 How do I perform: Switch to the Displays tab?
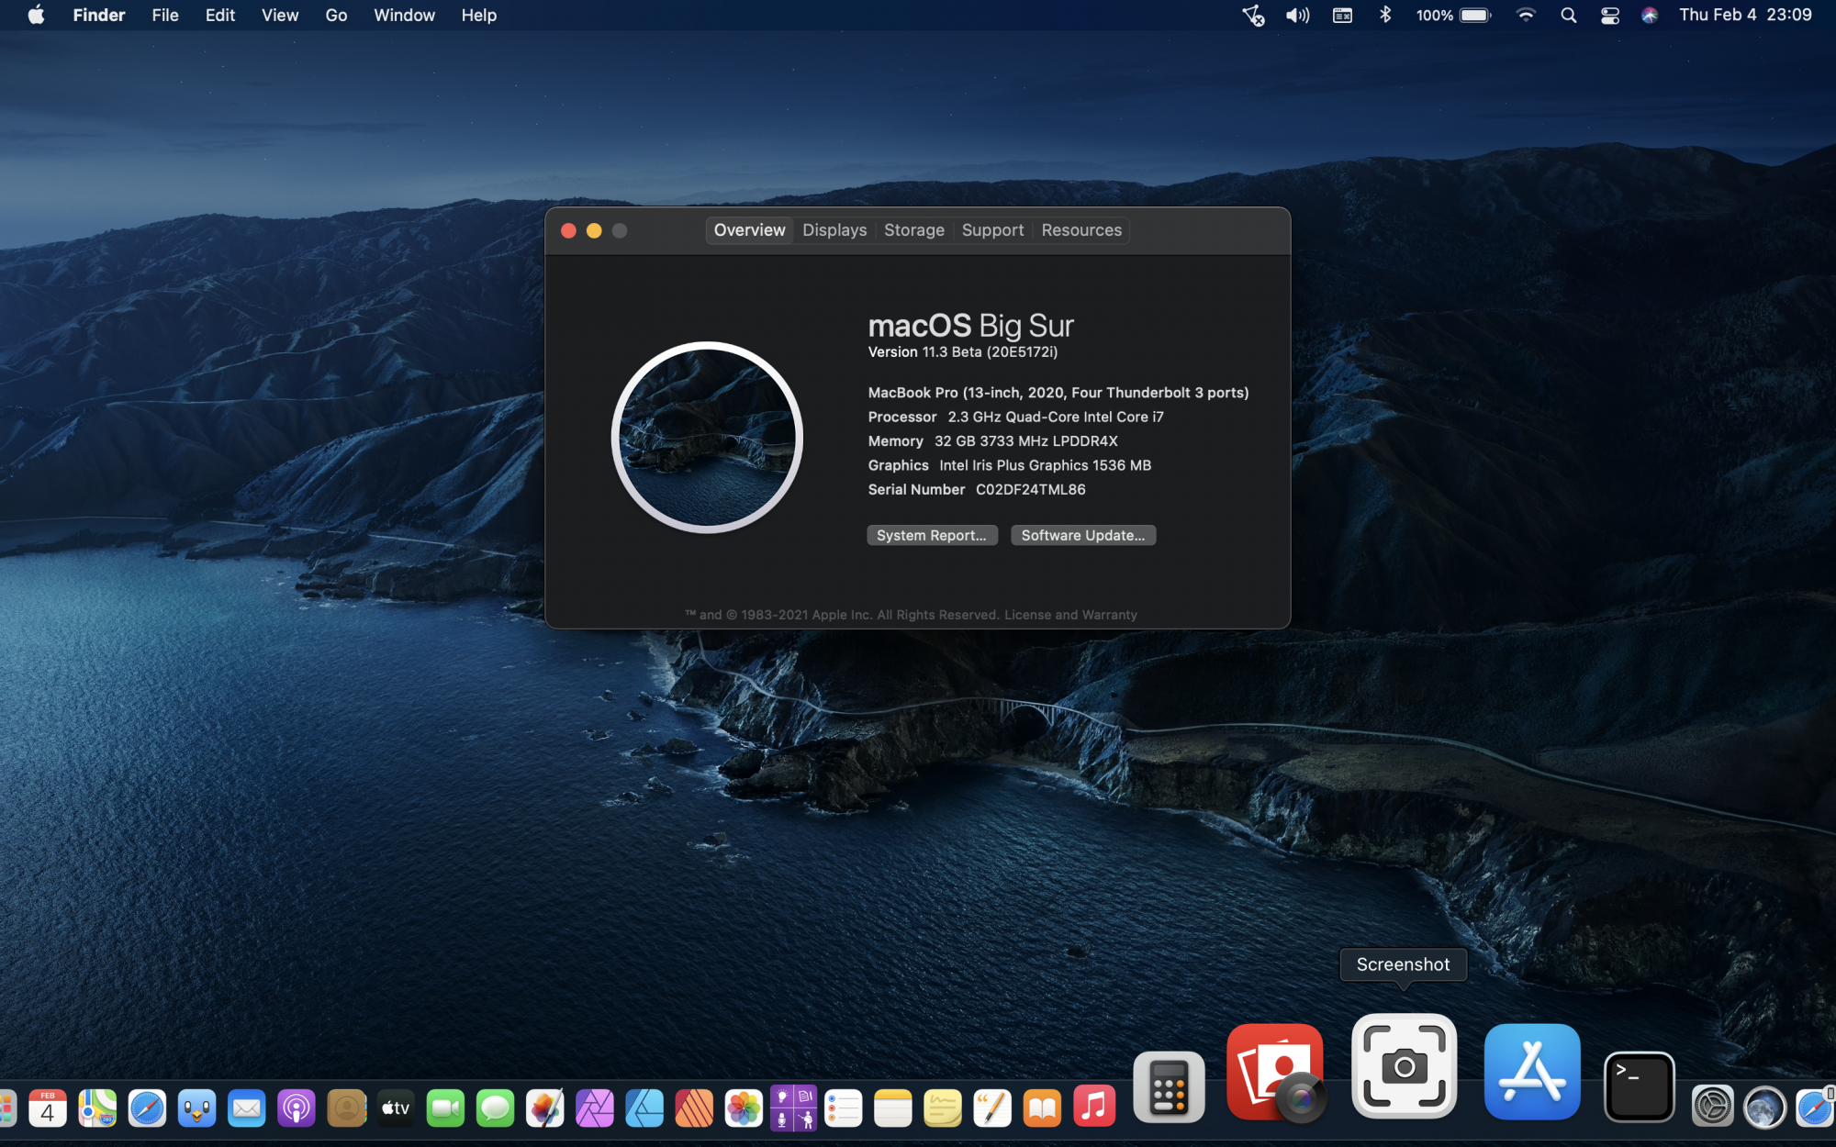coord(834,230)
